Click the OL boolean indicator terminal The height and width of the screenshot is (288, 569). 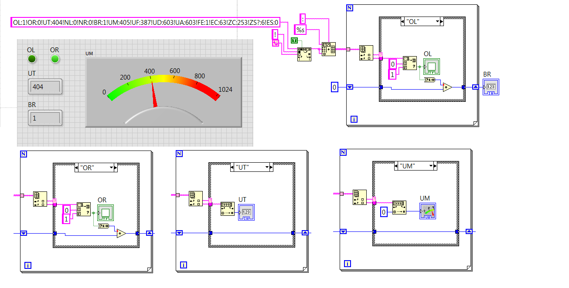click(431, 67)
